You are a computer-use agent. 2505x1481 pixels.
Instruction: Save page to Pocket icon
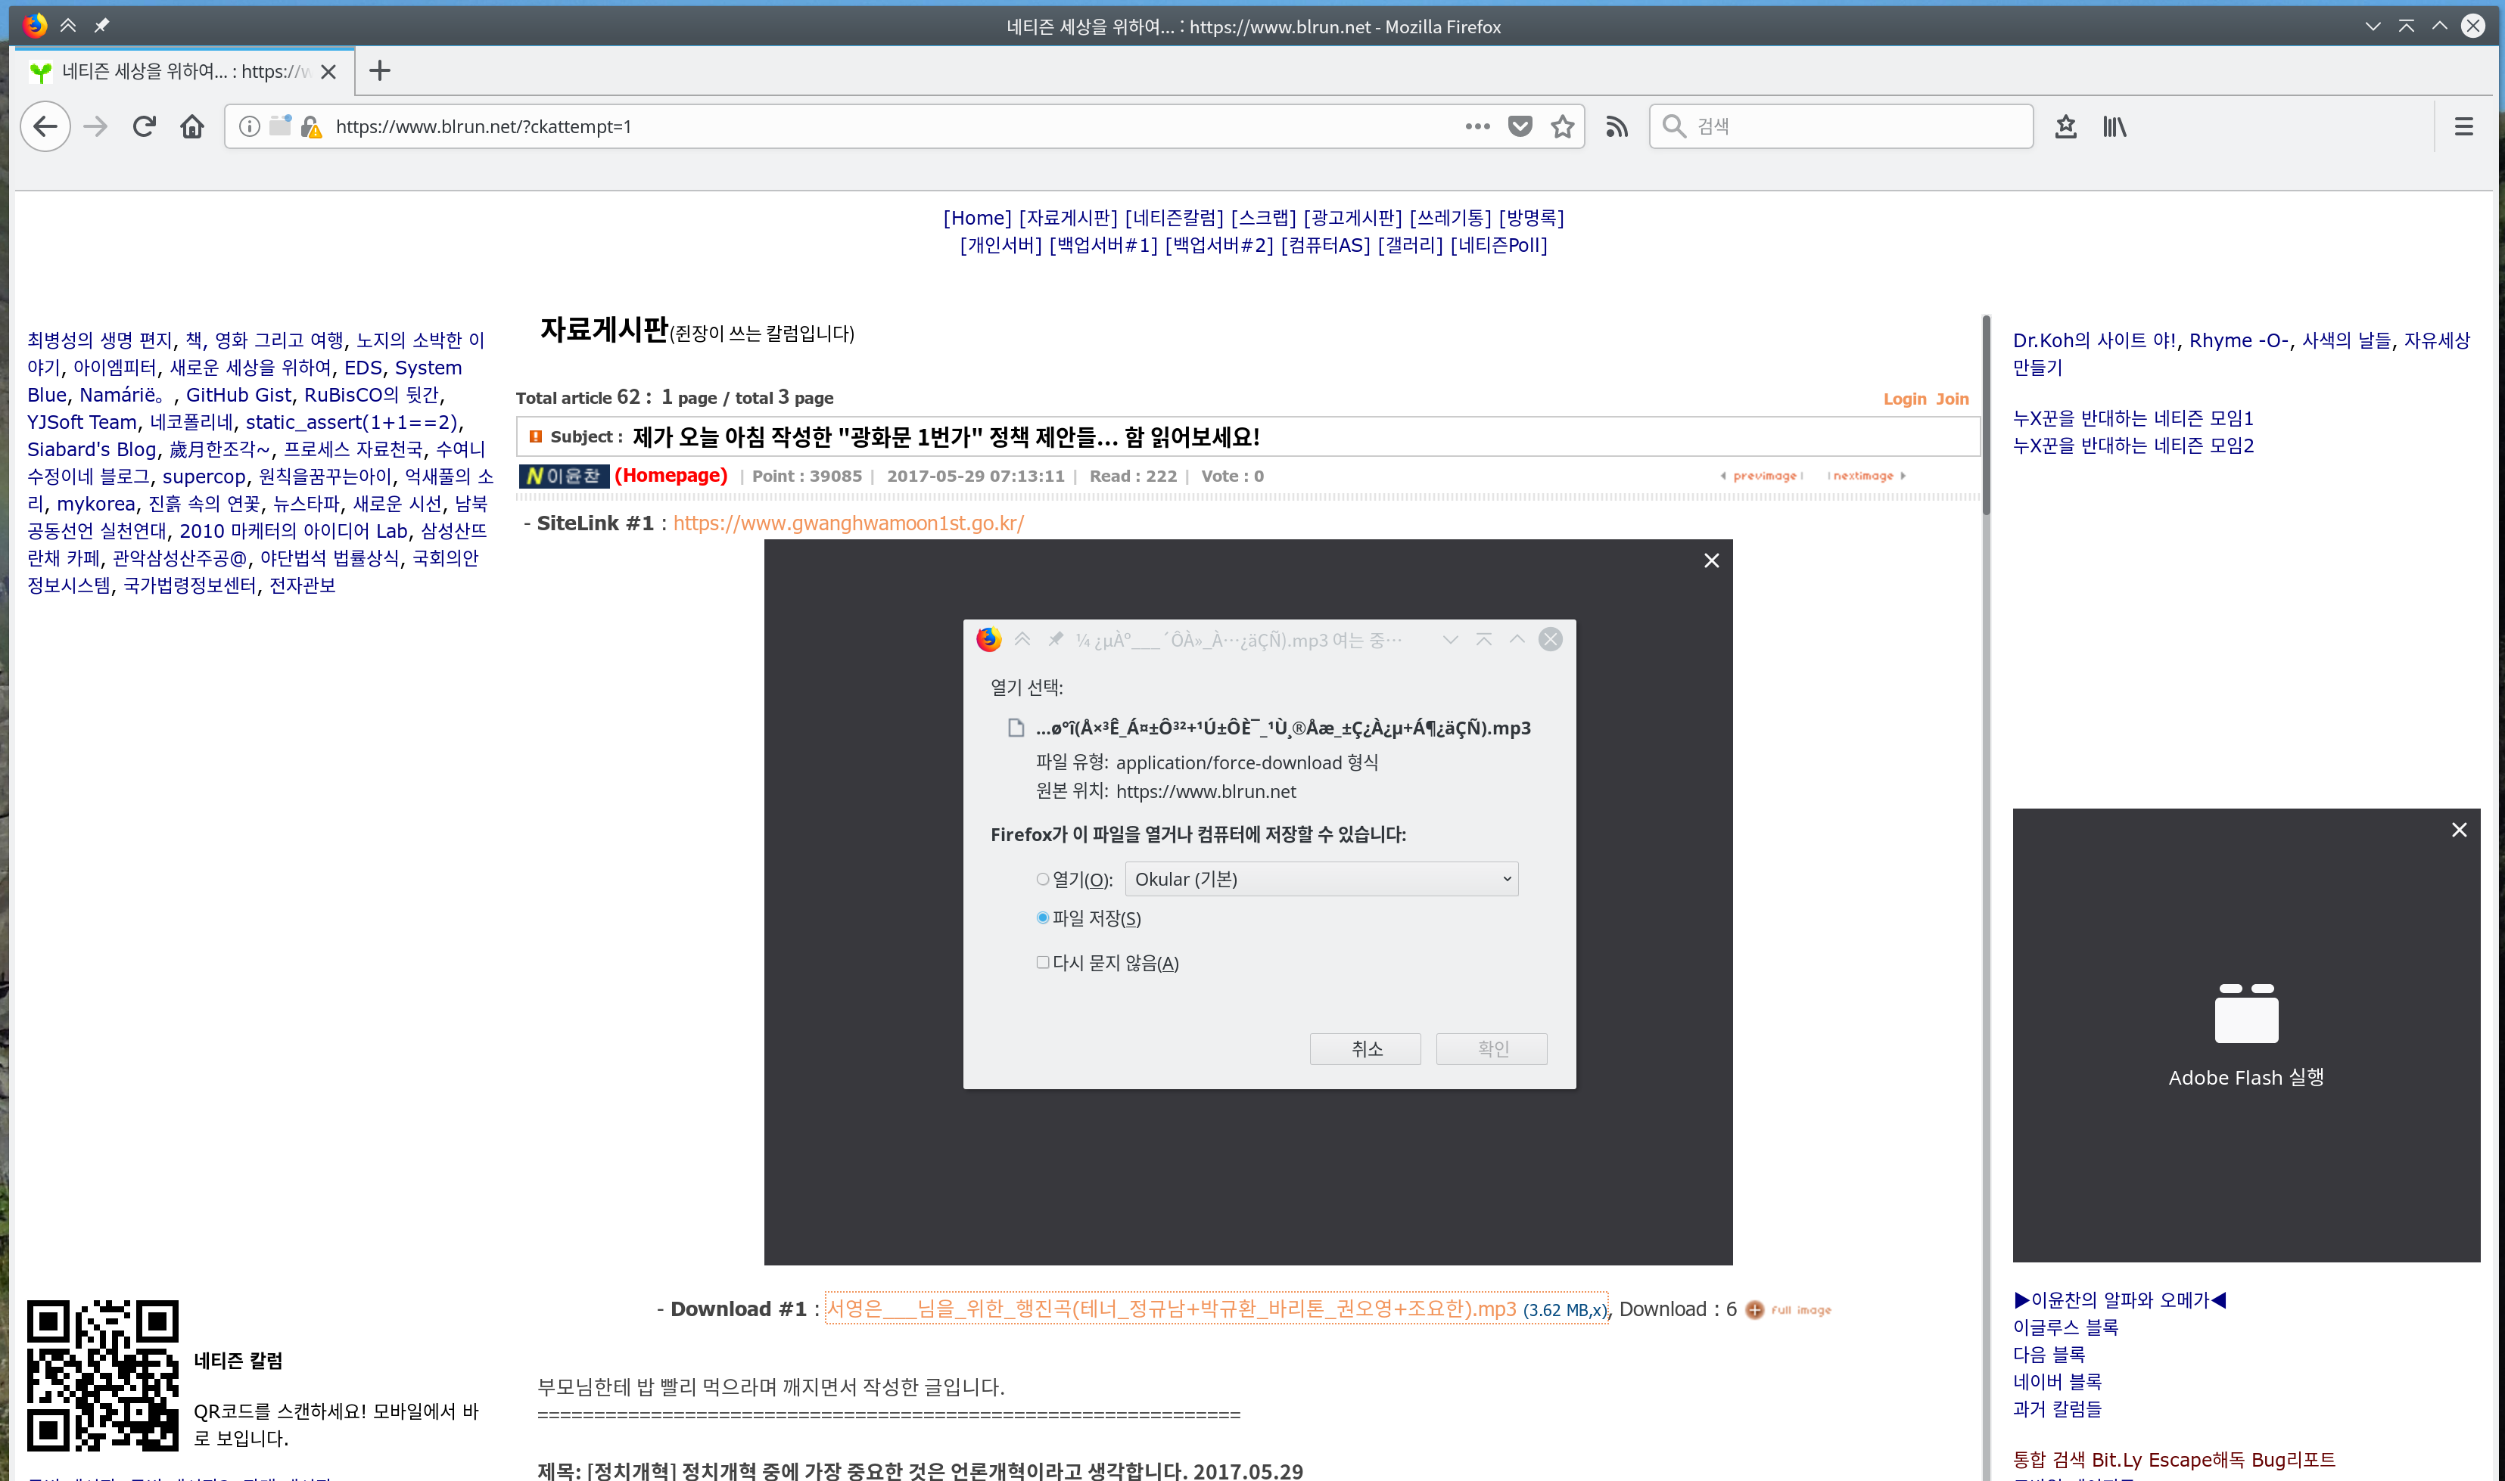coord(1520,127)
